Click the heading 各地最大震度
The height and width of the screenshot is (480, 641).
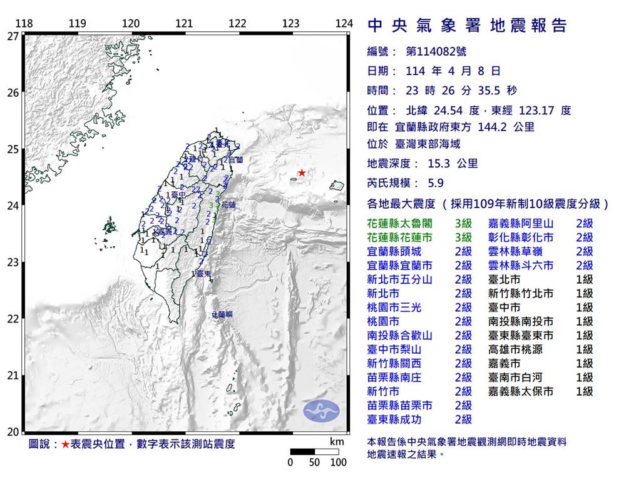coord(402,204)
